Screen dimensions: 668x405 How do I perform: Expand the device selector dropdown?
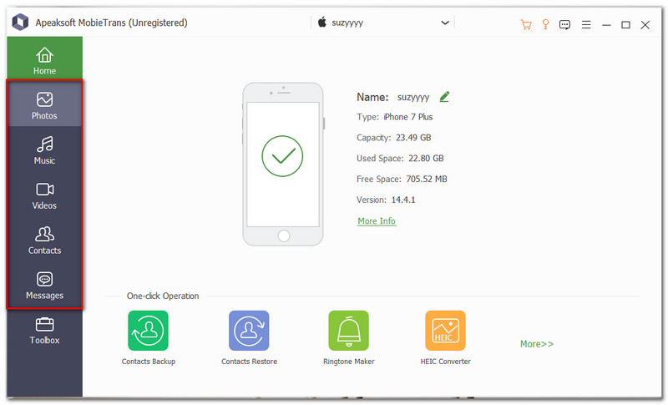click(x=445, y=23)
